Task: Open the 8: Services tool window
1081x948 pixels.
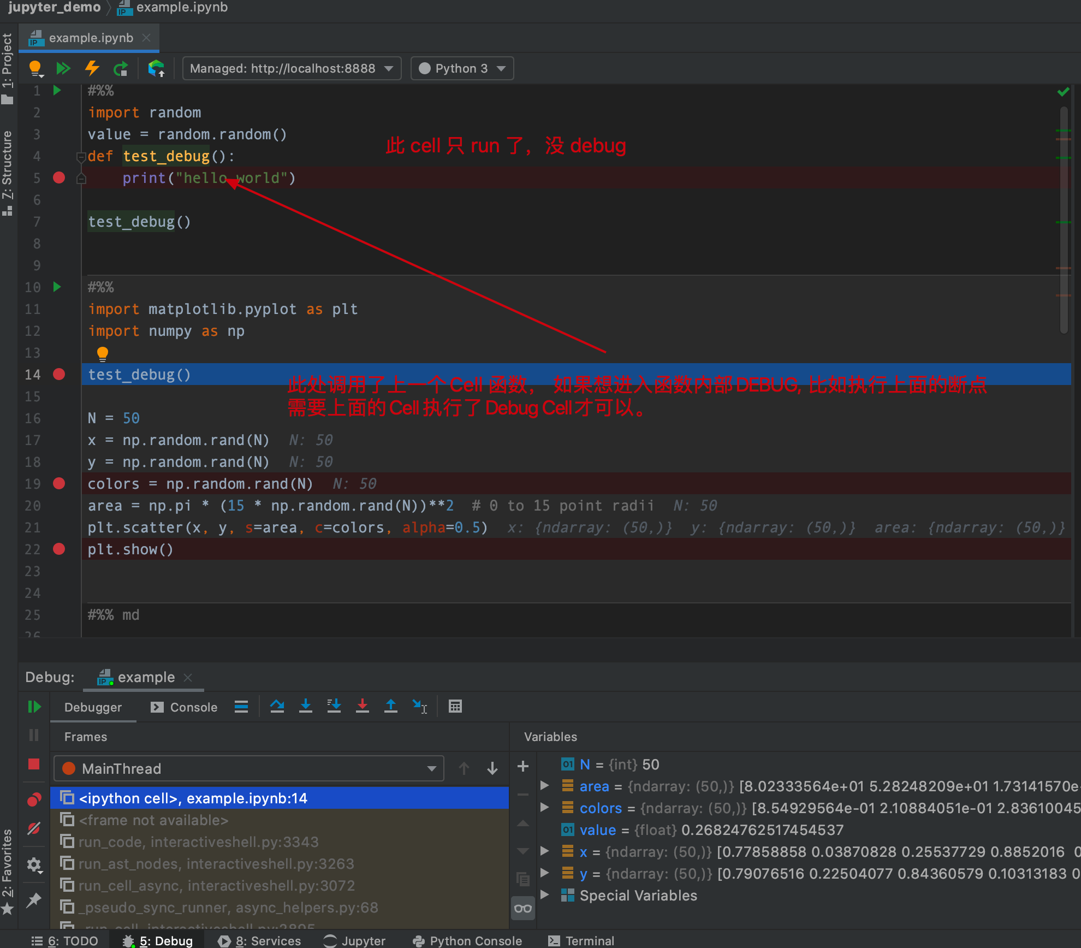Action: point(259,940)
